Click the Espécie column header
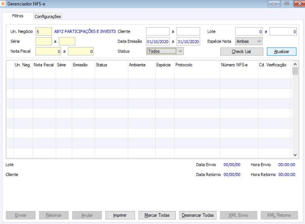Image resolution: width=305 pixels, height=224 pixels. point(165,65)
